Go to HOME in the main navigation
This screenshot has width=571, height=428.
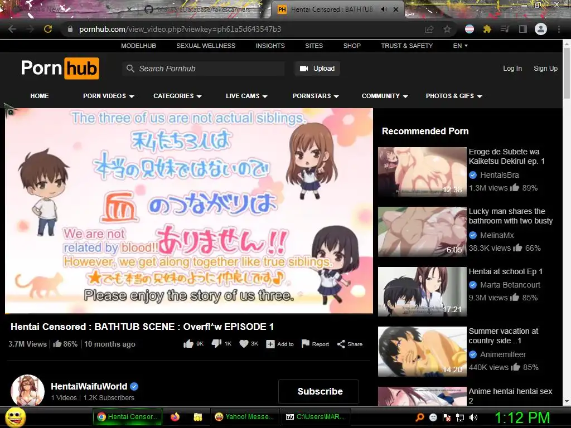(x=40, y=96)
